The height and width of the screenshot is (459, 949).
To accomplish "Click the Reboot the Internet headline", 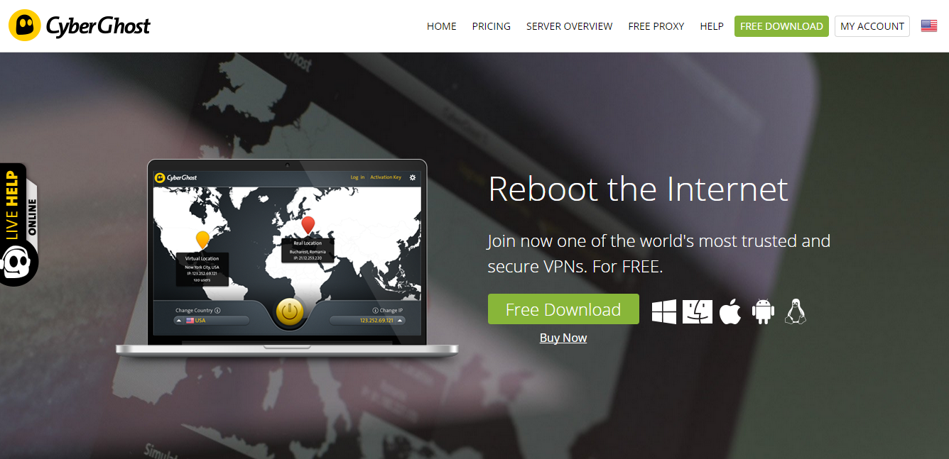I will [x=638, y=189].
